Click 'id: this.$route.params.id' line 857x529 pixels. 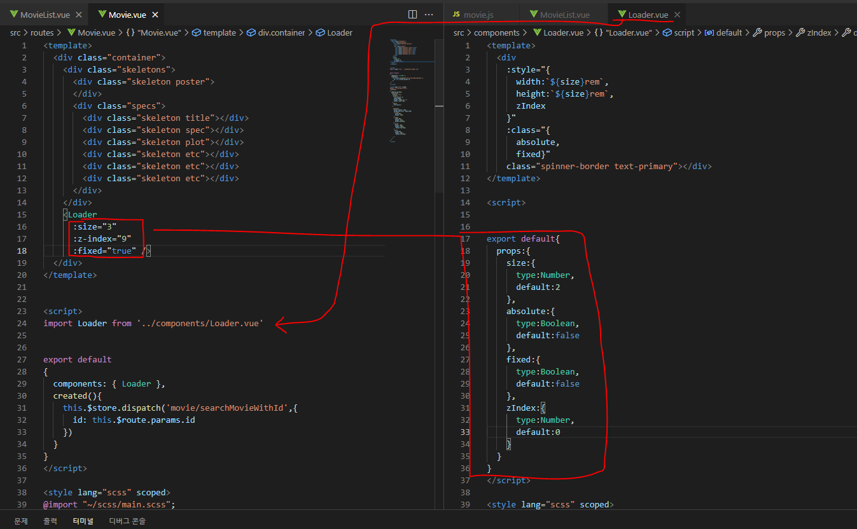pyautogui.click(x=134, y=420)
